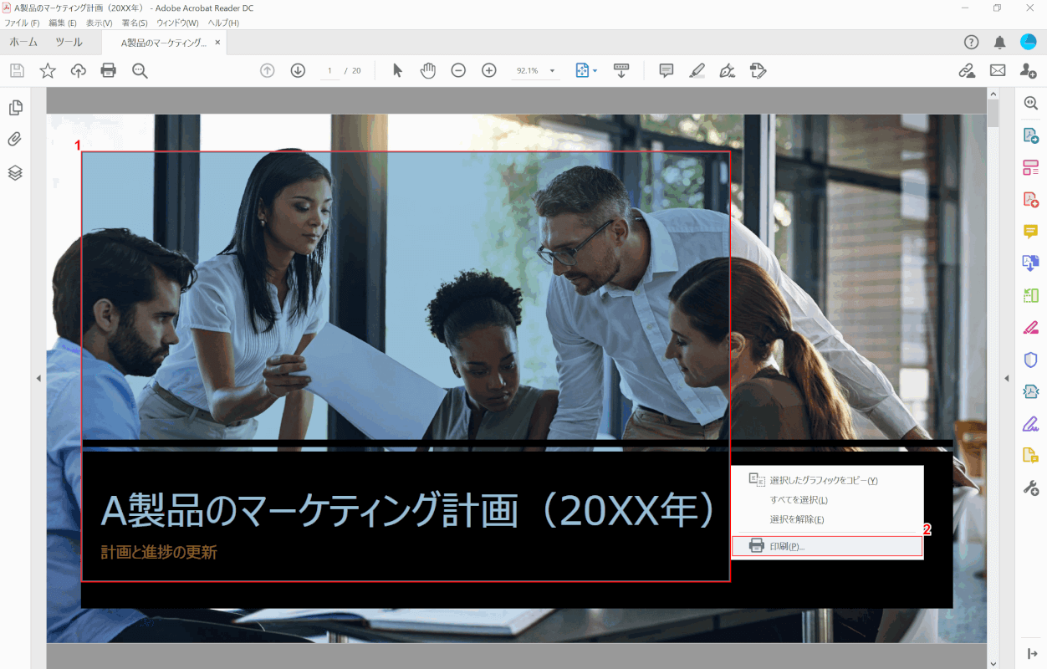Select the Hand tool in the toolbar

pos(427,70)
